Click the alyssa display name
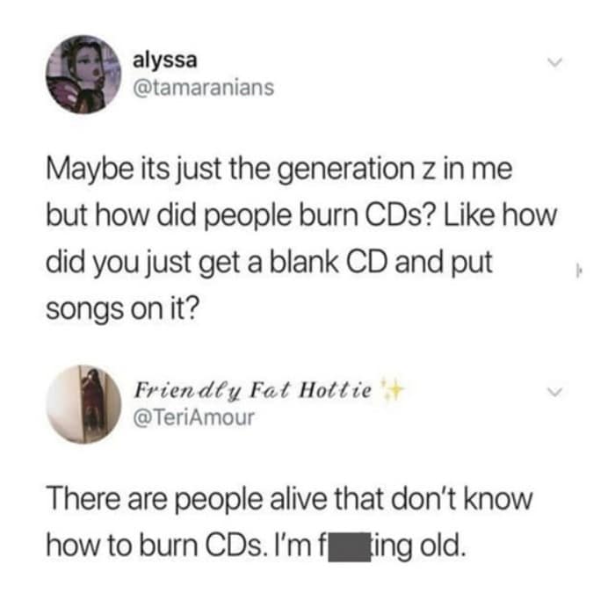The image size is (615, 615). click(x=165, y=61)
